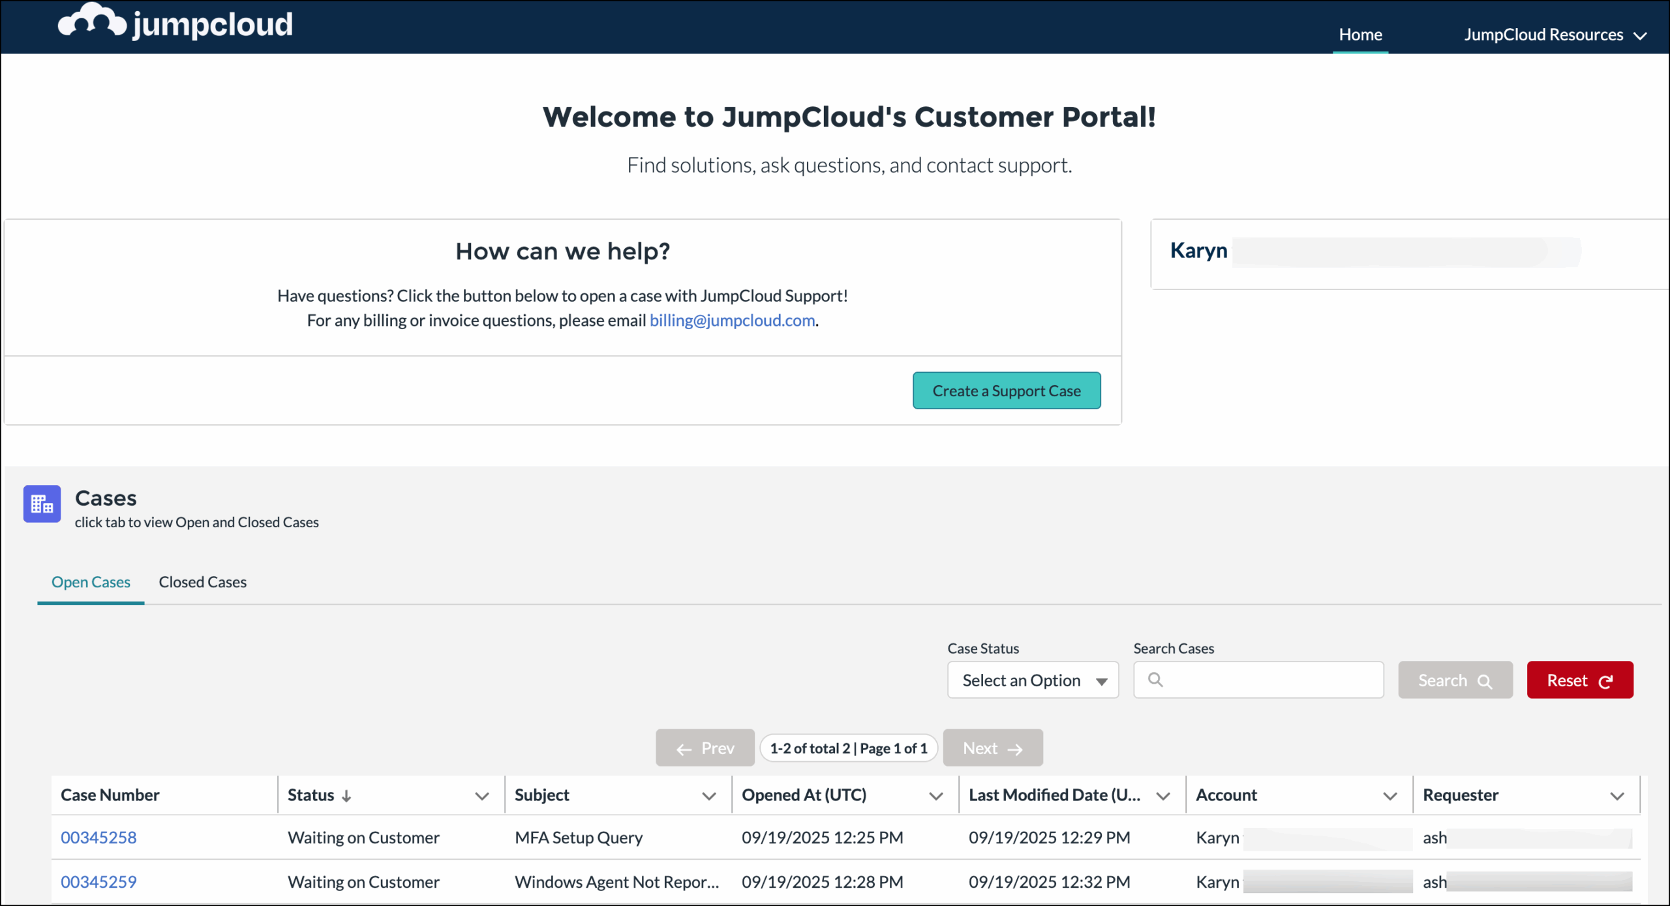
Task: Click the Cases building icon
Action: point(41,503)
